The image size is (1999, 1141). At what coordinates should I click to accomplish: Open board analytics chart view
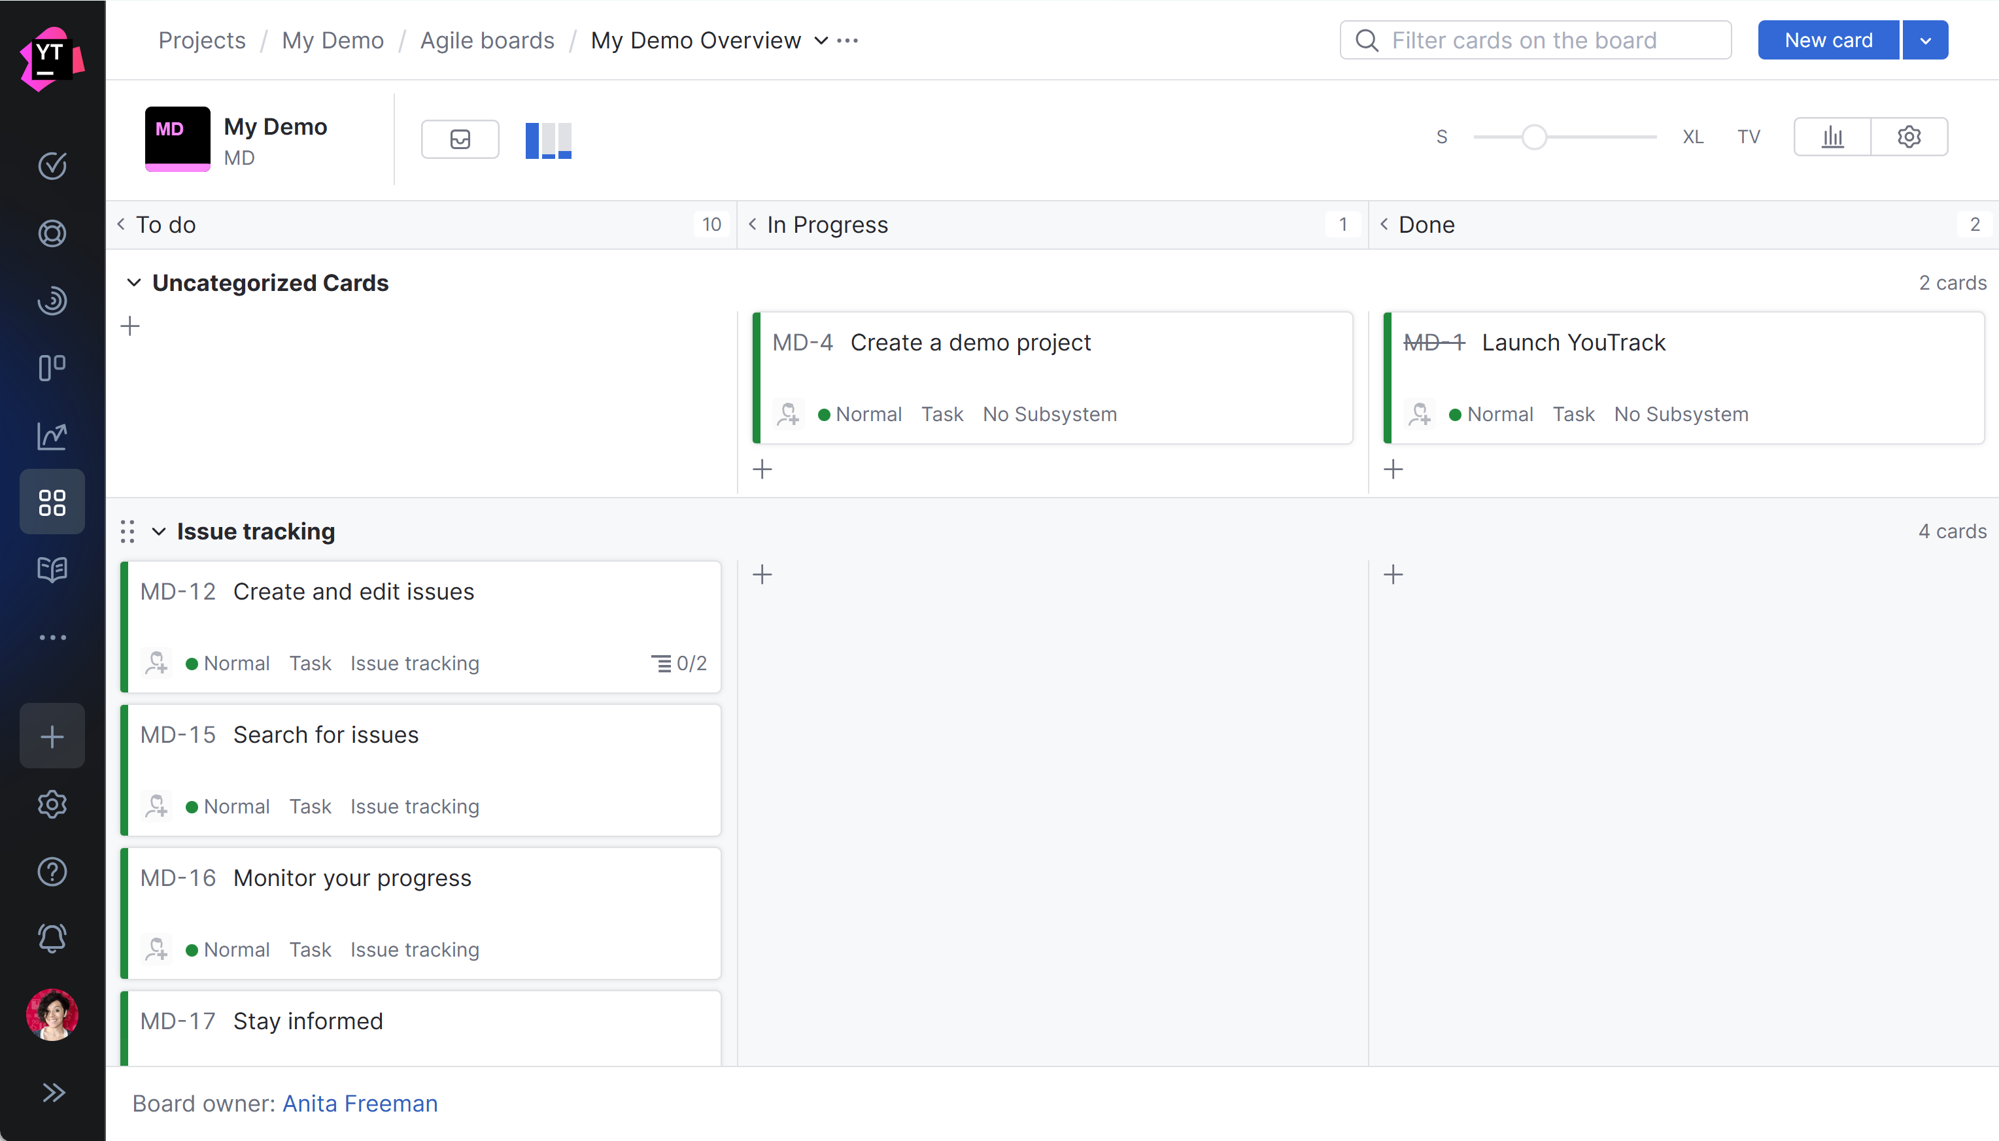coord(1833,137)
